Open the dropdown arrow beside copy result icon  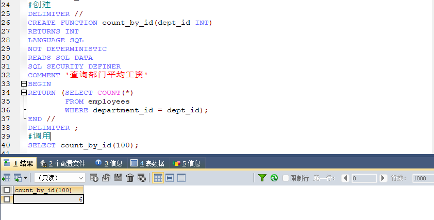[25, 178]
